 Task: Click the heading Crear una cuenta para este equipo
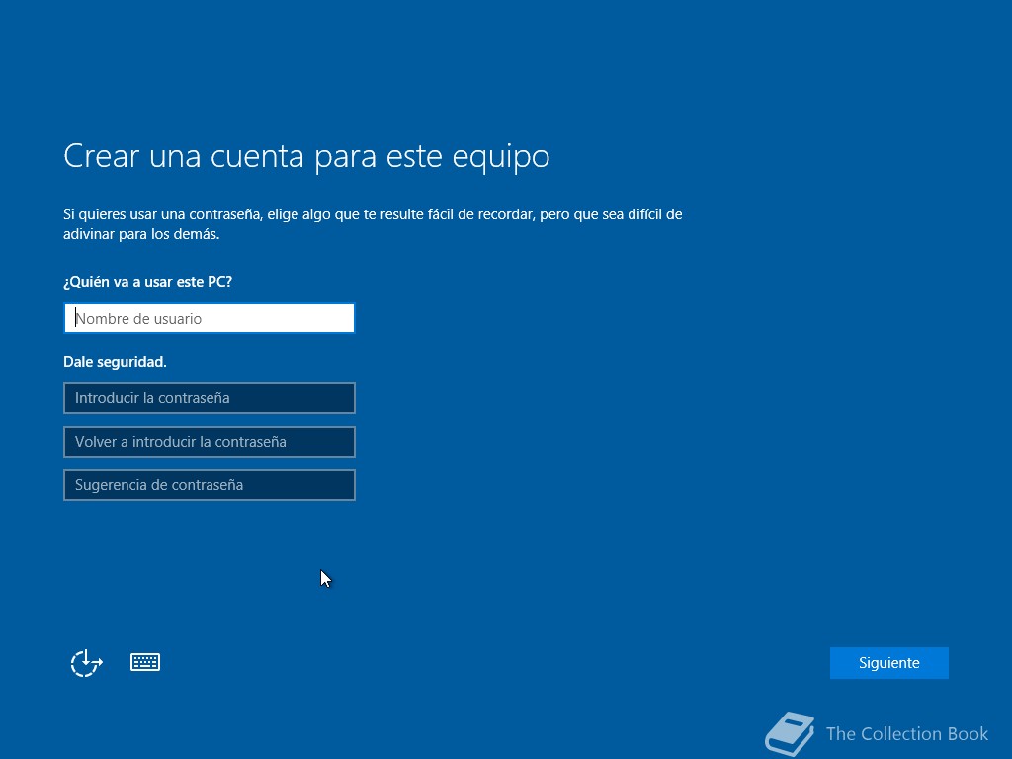click(306, 156)
